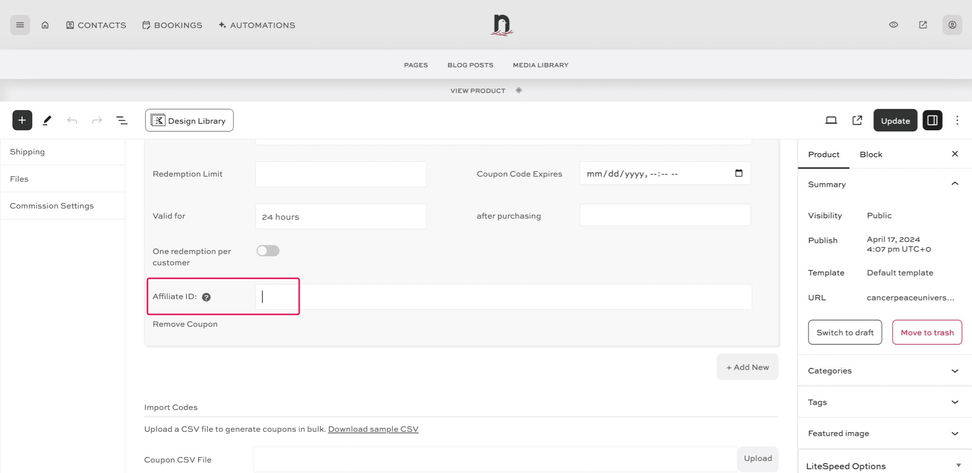Image resolution: width=972 pixels, height=473 pixels.
Task: Enable one redemption per customer
Action: (268, 251)
